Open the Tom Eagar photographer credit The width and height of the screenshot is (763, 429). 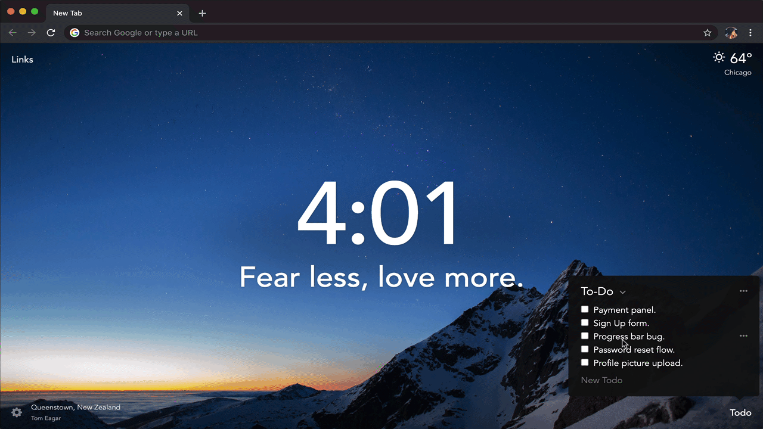[x=46, y=418]
